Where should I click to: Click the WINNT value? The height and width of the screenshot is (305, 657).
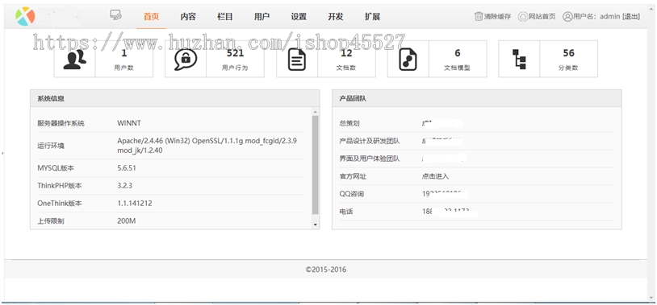coord(129,123)
